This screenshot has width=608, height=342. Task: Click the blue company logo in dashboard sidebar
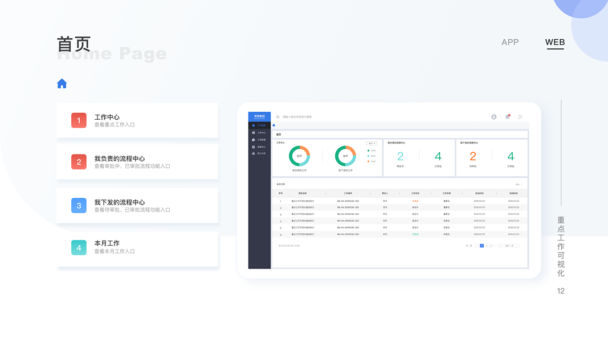coord(259,117)
